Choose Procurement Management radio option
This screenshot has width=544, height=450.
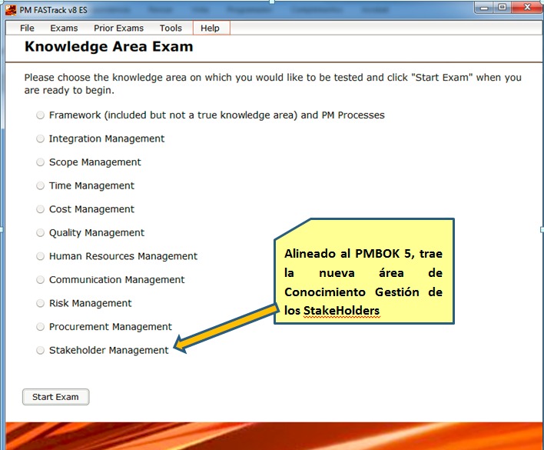[x=40, y=327]
